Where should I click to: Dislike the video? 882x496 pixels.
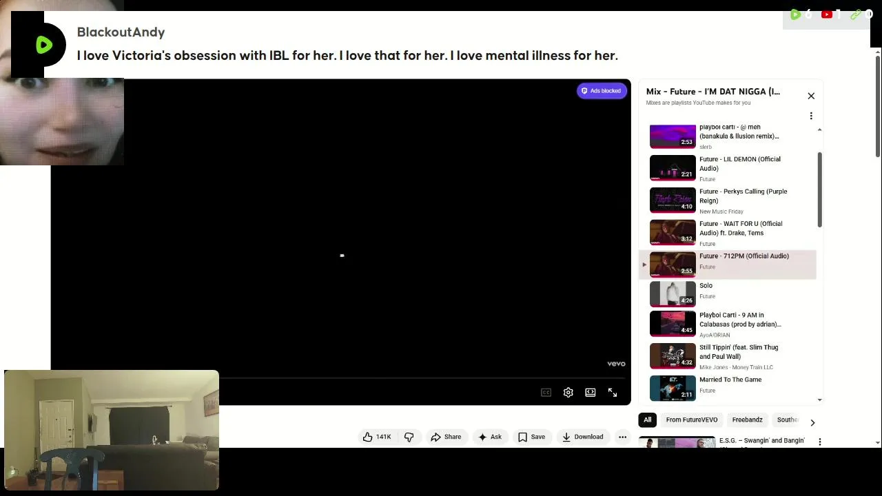tap(409, 437)
